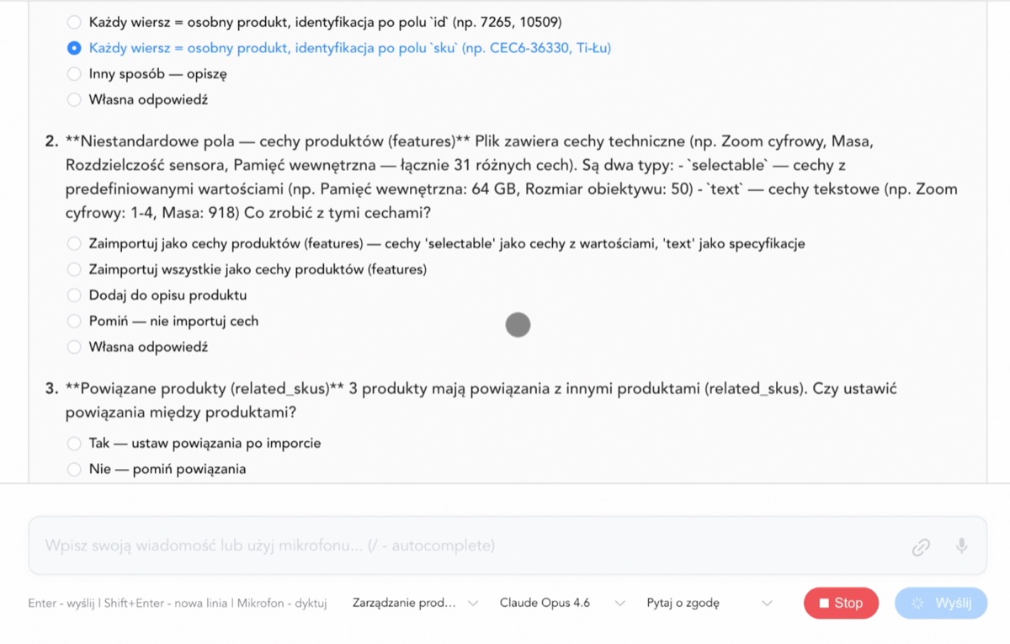Select 'Tak — ustaw powiązania po imporcie'

pyautogui.click(x=73, y=443)
